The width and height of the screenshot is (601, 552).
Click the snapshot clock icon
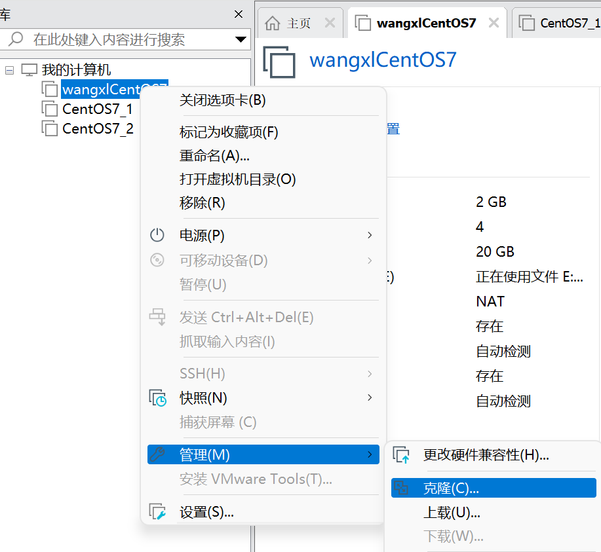coord(157,397)
